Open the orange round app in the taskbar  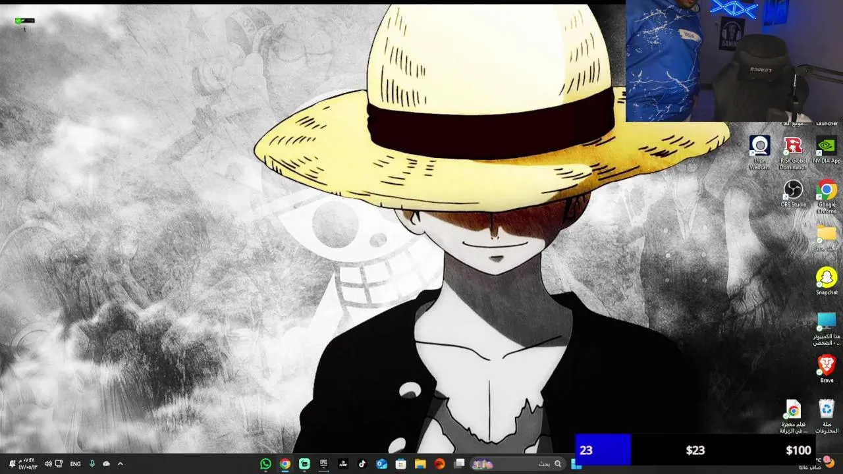(439, 463)
